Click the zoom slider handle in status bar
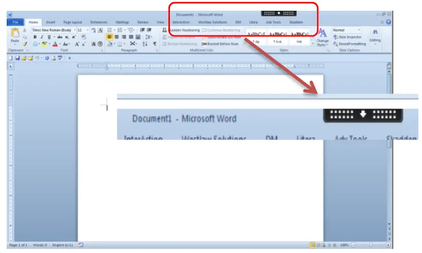 point(371,245)
